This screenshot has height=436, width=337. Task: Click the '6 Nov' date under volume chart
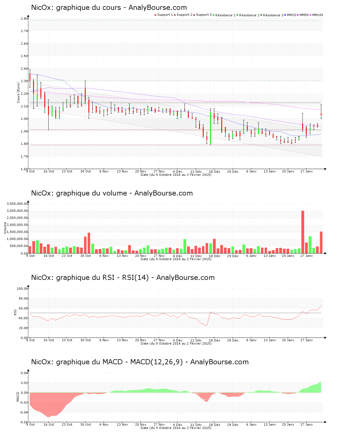tap(104, 256)
